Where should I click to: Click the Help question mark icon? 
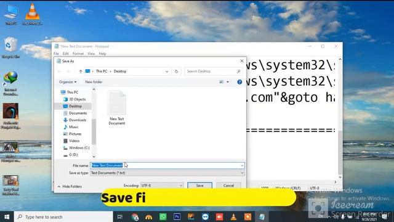coord(239,82)
